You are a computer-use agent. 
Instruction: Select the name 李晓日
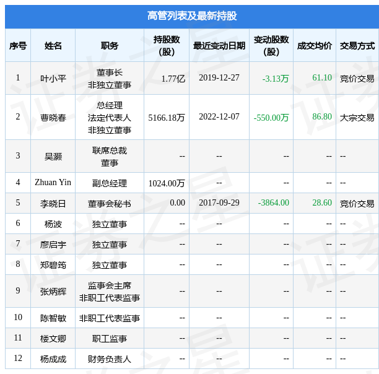coord(53,204)
